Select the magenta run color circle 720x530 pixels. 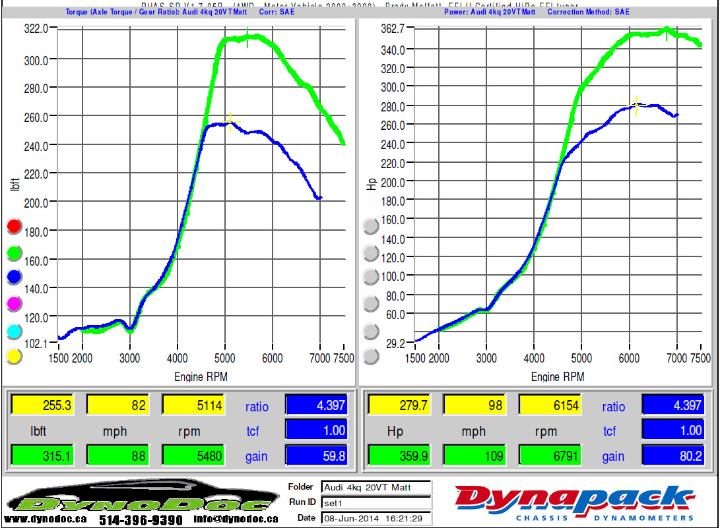14,304
